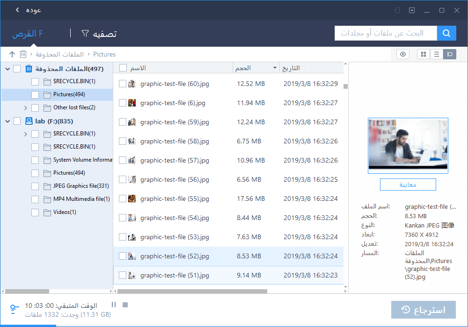Image resolution: width=468 pixels, height=327 pixels.
Task: Expand the Other lost files folder
Action: pyautogui.click(x=26, y=108)
